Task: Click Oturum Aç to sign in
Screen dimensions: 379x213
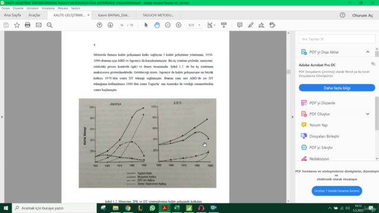Action: pyautogui.click(x=362, y=15)
